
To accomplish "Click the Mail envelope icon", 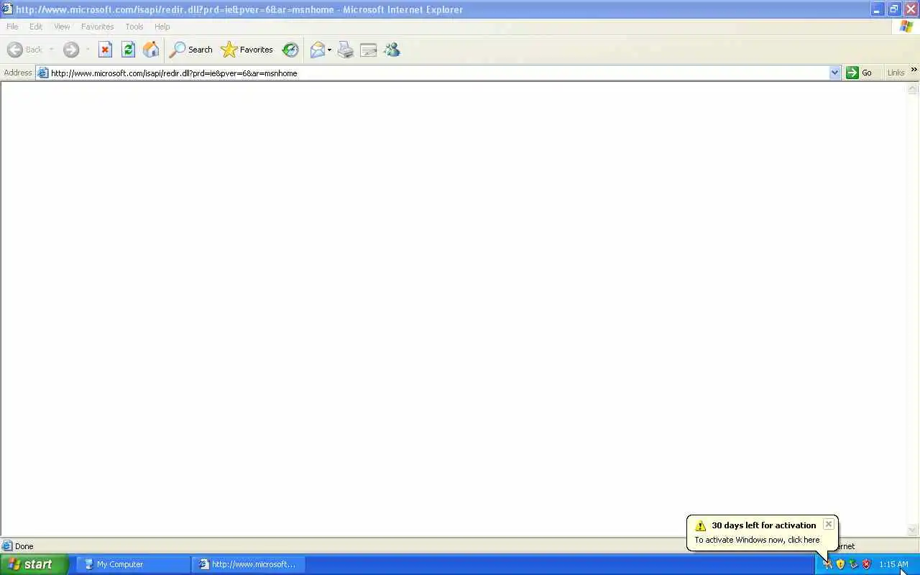I will click(x=317, y=50).
